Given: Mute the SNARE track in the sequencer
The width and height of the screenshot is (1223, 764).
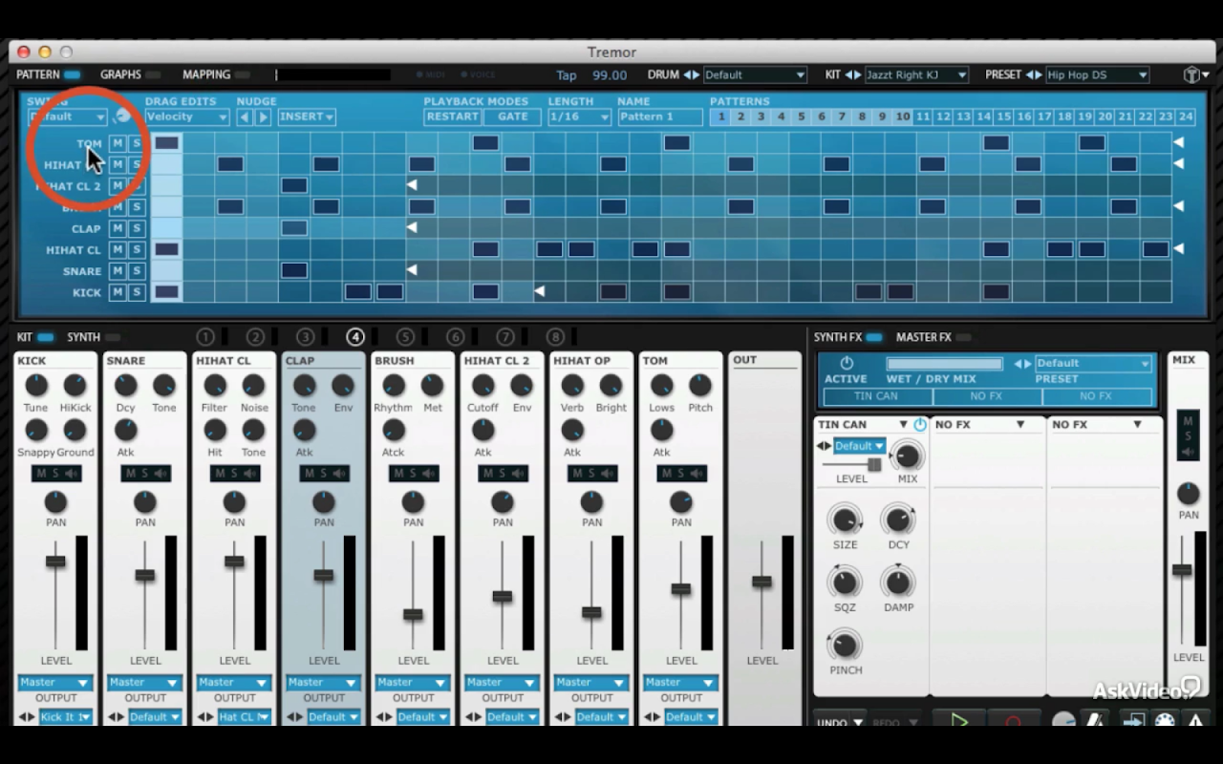Looking at the screenshot, I should coord(118,270).
